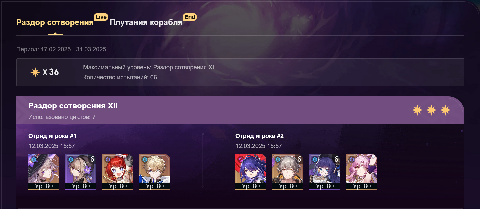480x209 pixels.
Task: Click the three-star rating in stage header
Action: [431, 110]
